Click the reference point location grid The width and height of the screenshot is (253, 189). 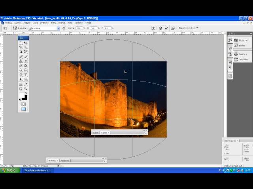15,28
